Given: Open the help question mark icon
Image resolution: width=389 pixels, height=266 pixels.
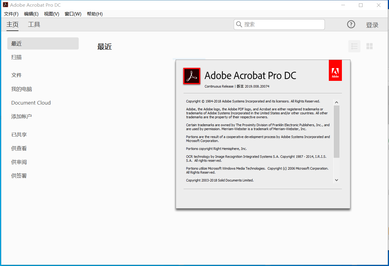Looking at the screenshot, I should coord(351,24).
